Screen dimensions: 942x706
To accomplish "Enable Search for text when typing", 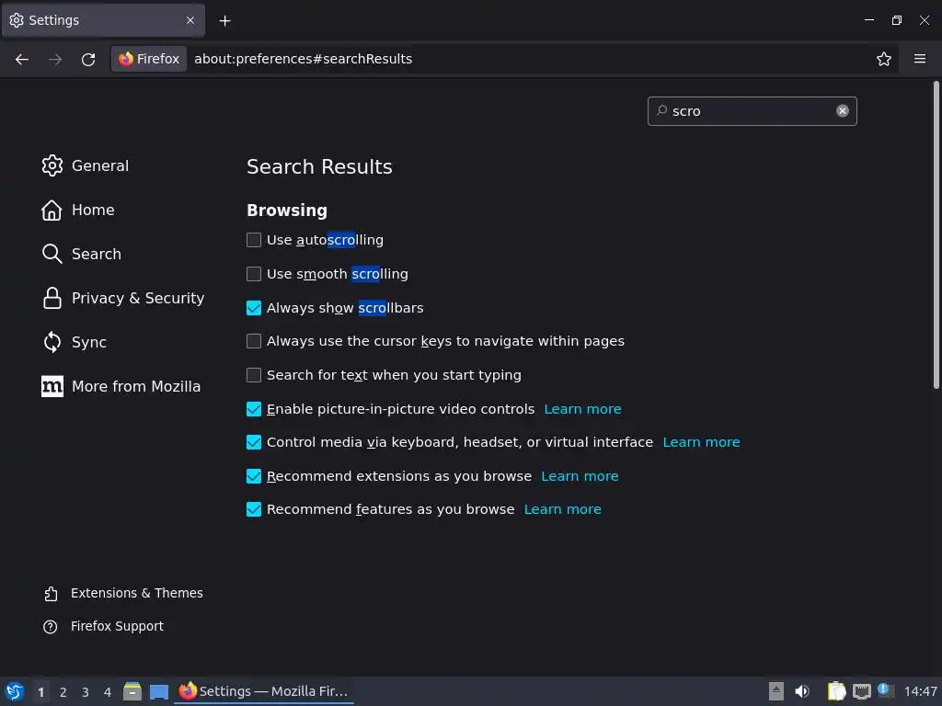I will [x=254, y=375].
